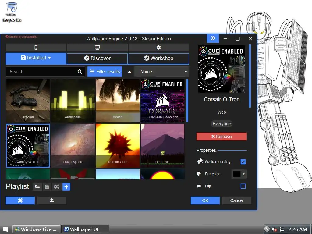Viewport: 312px width, 234px height.
Task: Open the Name sort dropdown
Action: pos(161,72)
